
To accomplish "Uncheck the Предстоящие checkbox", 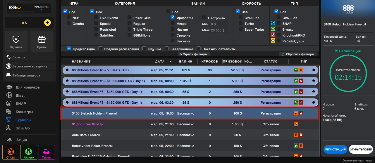I will coord(69,48).
